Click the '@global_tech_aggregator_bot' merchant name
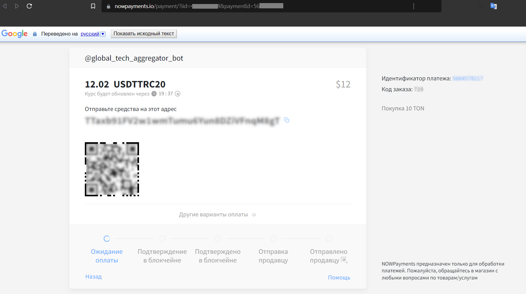 (134, 58)
